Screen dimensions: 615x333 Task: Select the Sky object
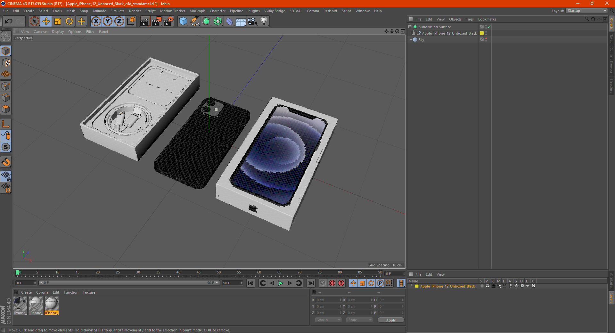pos(421,40)
